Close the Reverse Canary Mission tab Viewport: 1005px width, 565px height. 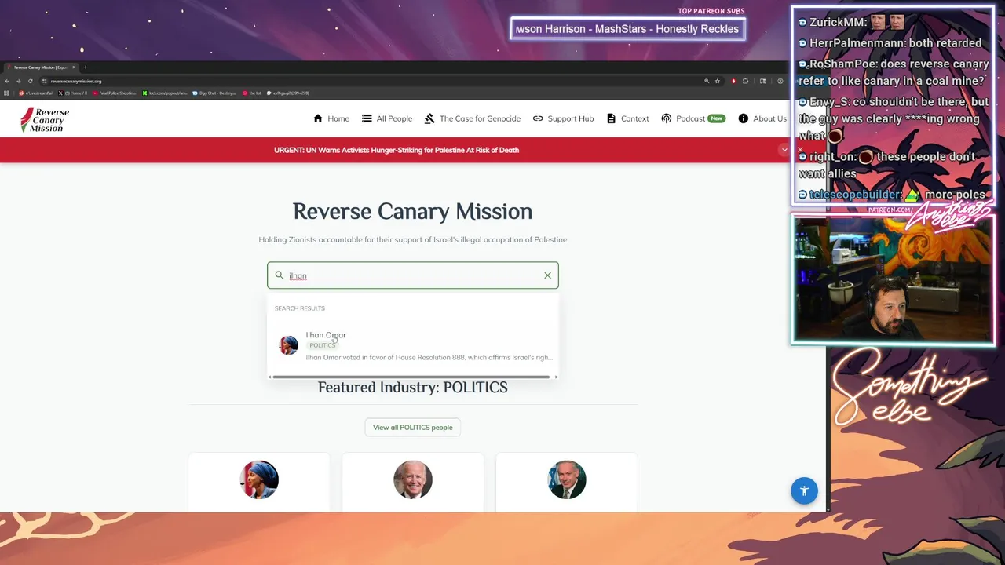click(75, 67)
